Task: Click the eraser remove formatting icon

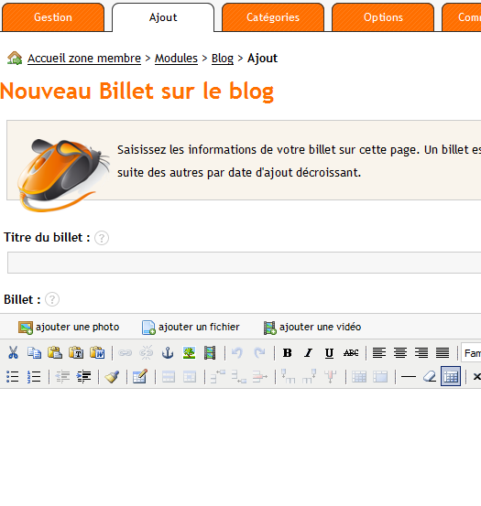Action: pyautogui.click(x=430, y=376)
